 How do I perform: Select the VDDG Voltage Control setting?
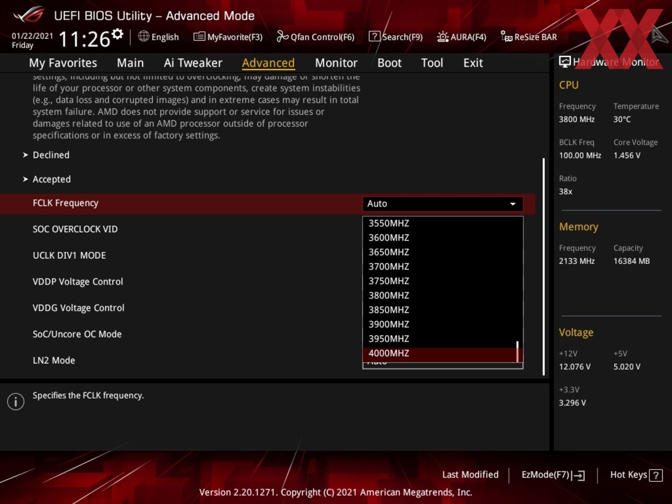[78, 308]
